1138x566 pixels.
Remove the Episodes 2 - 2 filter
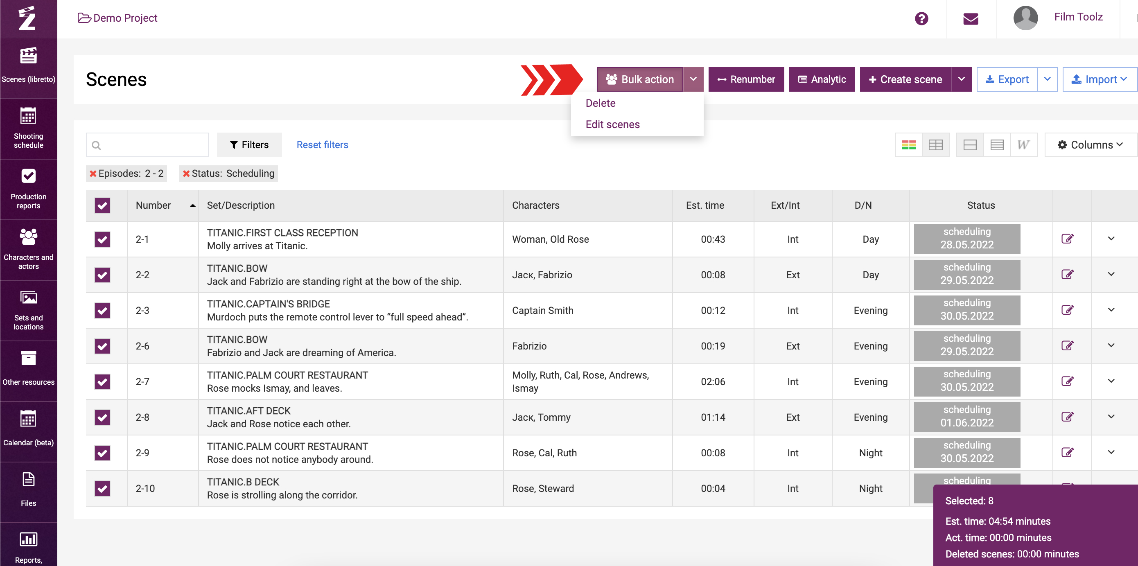tap(93, 174)
